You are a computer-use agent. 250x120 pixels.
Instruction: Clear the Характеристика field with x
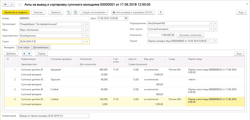87,36
